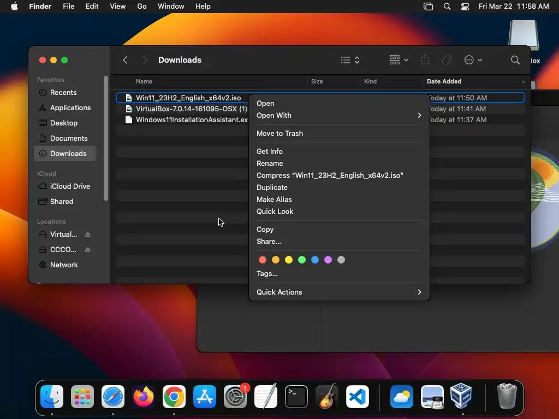The image size is (559, 419).
Task: Click the Share toolbar icon
Action: (x=425, y=60)
